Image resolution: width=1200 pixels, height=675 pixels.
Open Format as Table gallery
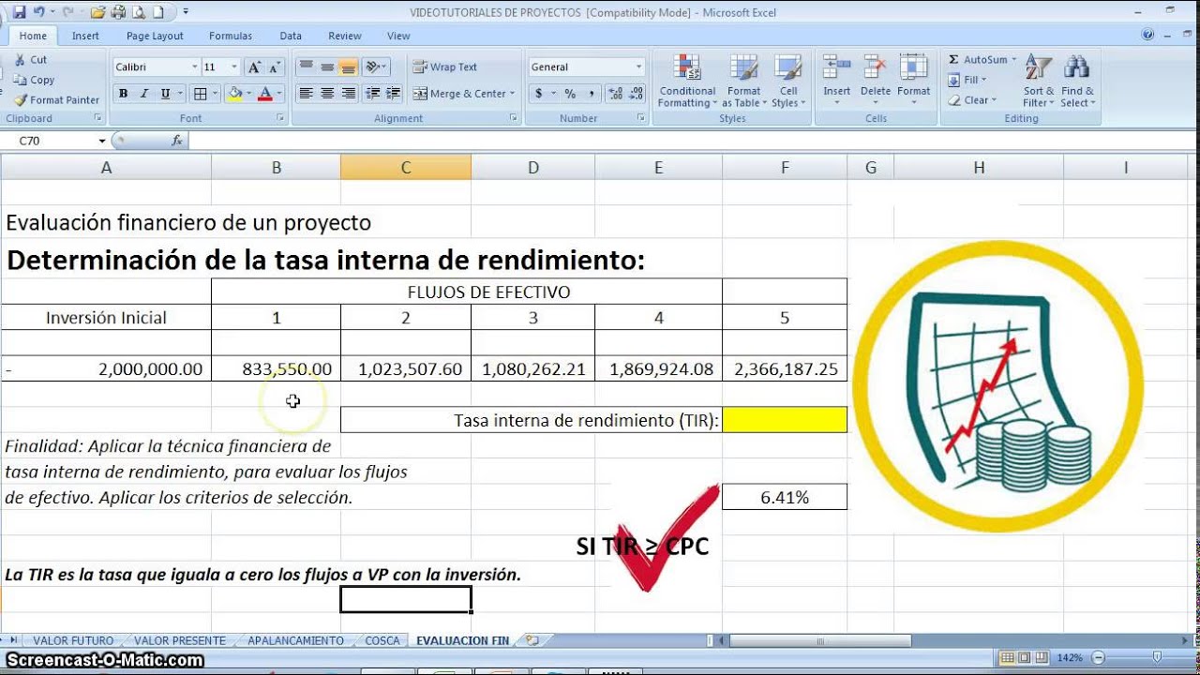tap(744, 82)
